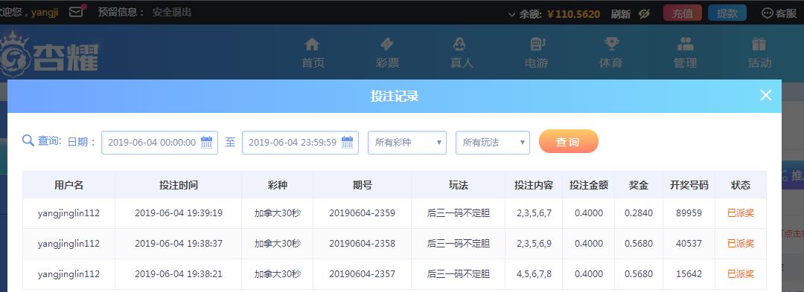Image resolution: width=804 pixels, height=292 pixels.
Task: Click bet time 2019-06-04 19:38:21
Action: pyautogui.click(x=179, y=274)
